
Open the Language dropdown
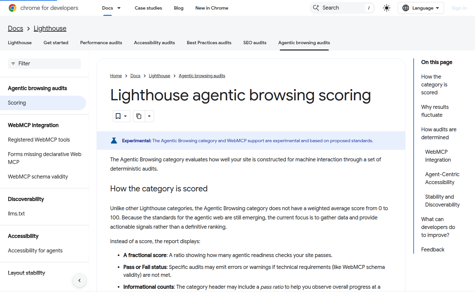point(421,8)
